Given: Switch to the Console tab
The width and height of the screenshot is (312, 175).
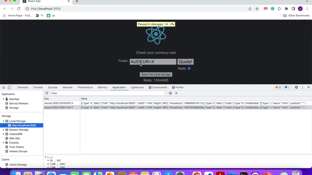Looking at the screenshot, I should click(38, 87).
